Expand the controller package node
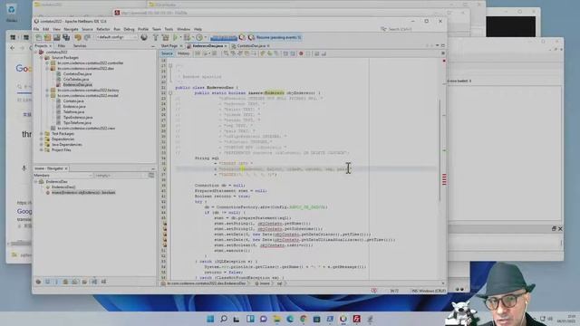This screenshot has width=580, height=326. (x=47, y=63)
